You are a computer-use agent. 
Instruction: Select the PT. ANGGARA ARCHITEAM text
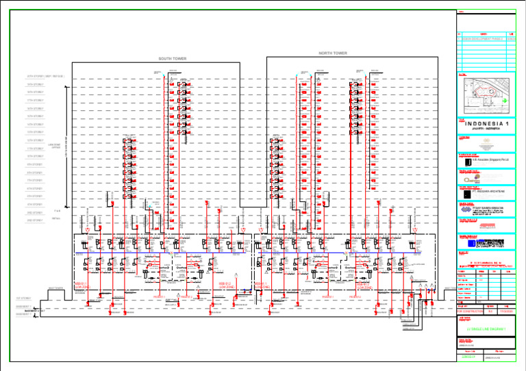click(x=488, y=192)
